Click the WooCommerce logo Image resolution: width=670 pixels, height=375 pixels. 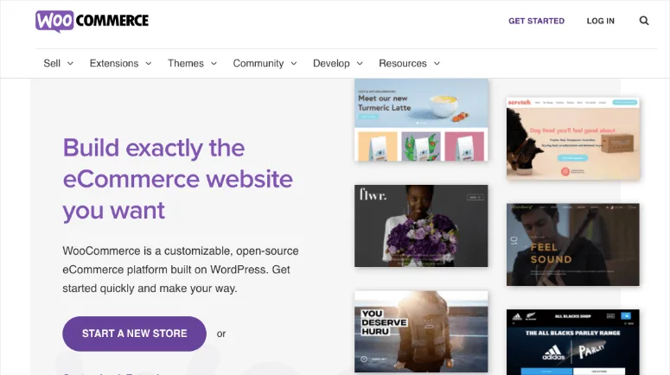92,21
